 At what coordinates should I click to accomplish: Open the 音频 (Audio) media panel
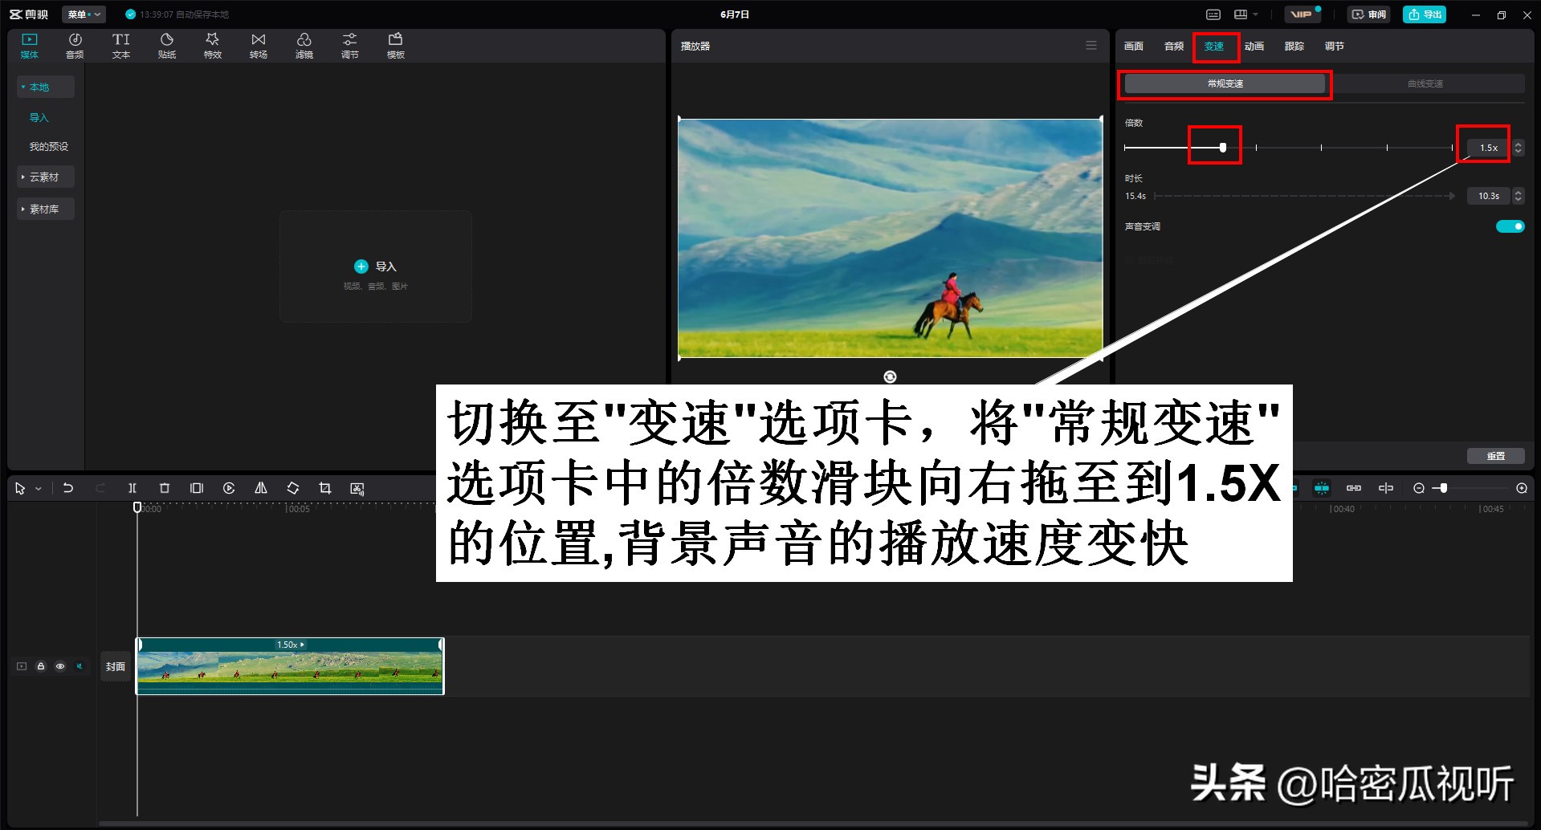click(x=75, y=45)
